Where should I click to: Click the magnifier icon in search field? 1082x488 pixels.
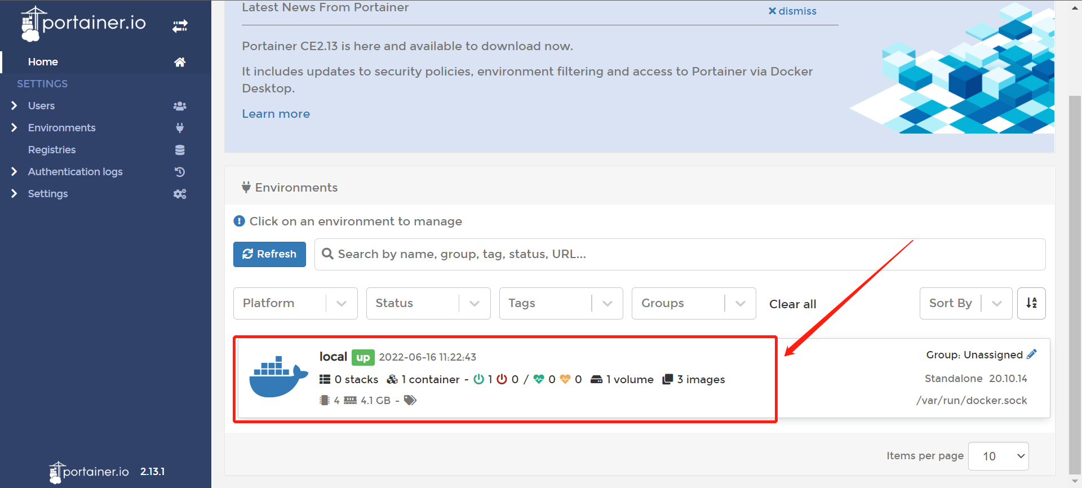pyautogui.click(x=327, y=254)
